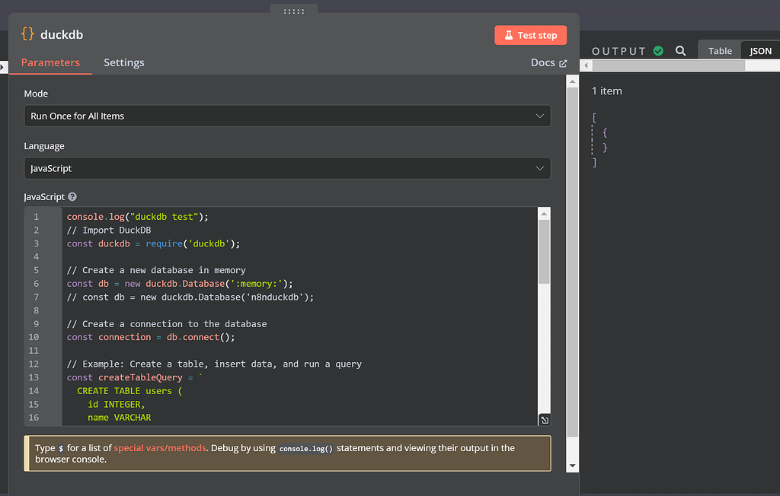Run the node with Test step
The width and height of the screenshot is (780, 496).
coord(531,35)
